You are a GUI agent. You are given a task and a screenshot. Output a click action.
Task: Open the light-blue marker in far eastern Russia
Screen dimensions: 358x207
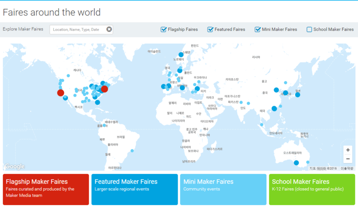(x=285, y=83)
